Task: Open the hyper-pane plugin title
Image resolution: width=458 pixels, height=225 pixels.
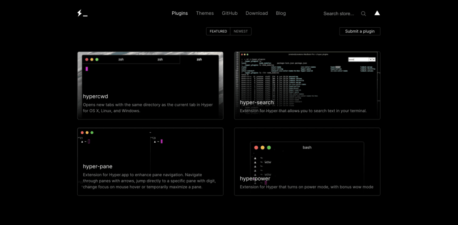Action: coord(98,166)
